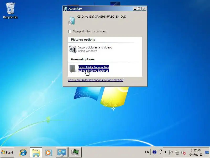Click the muted volume tray icon

[183, 152]
